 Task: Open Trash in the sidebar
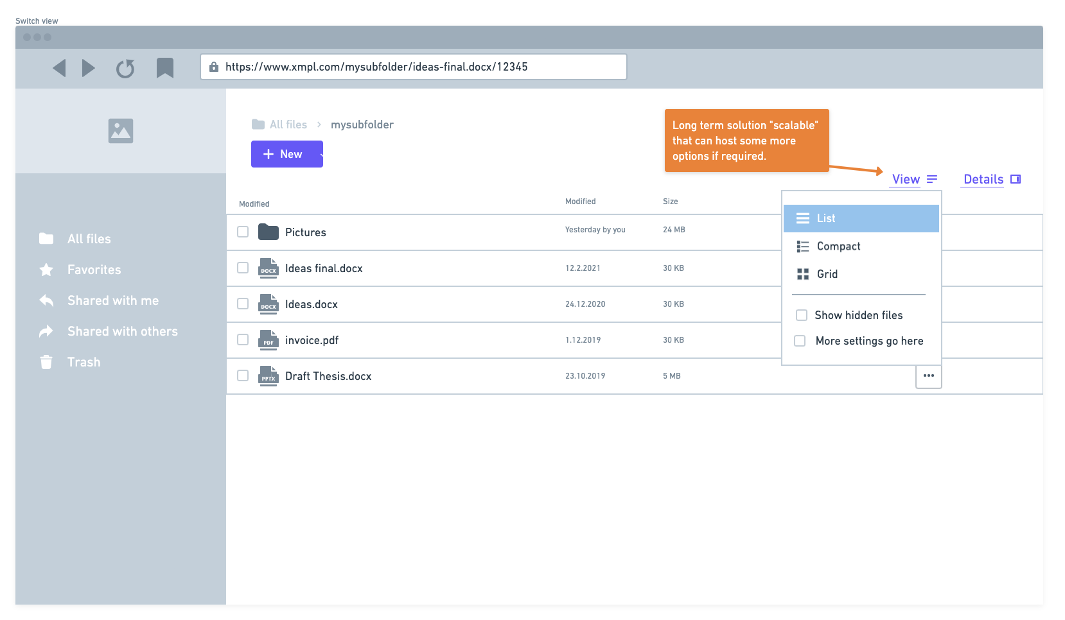(84, 362)
